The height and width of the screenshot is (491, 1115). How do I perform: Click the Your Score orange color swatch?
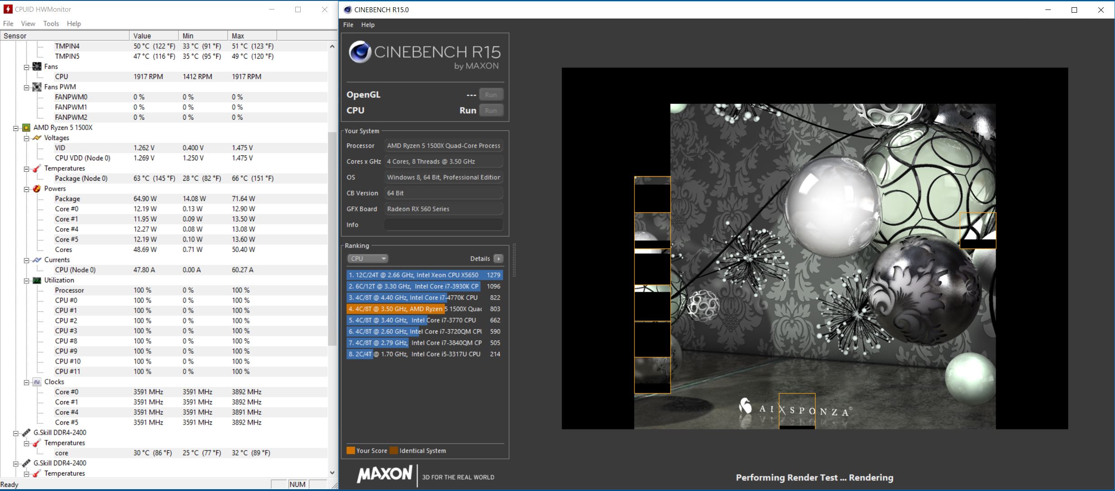[x=350, y=450]
